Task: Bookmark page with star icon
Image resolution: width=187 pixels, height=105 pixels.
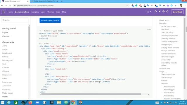Action: click(127, 6)
